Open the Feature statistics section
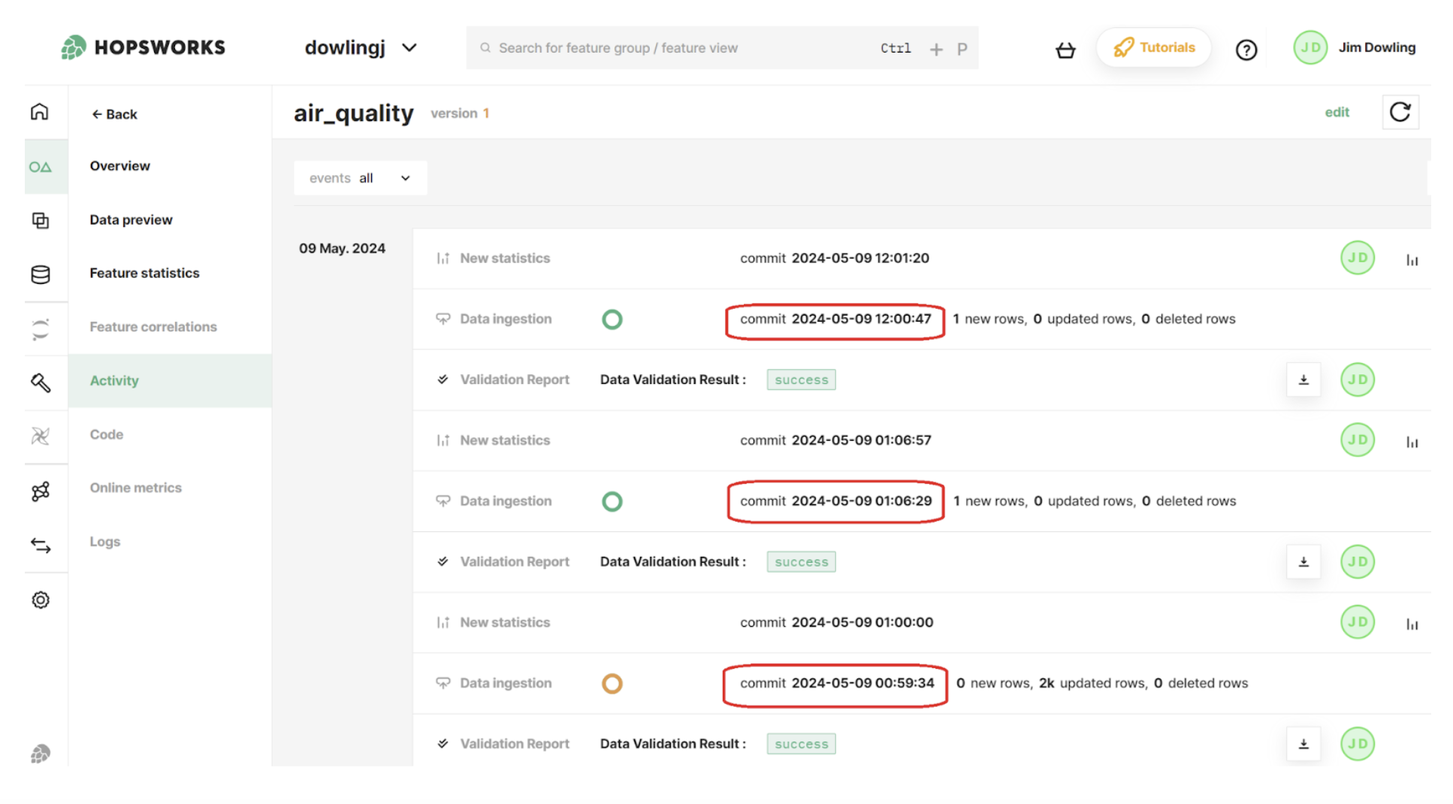The width and height of the screenshot is (1453, 804). [144, 273]
